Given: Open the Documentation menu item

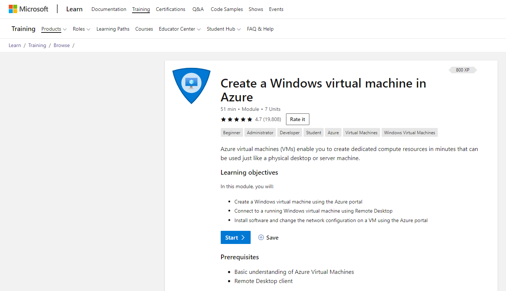Looking at the screenshot, I should point(109,9).
